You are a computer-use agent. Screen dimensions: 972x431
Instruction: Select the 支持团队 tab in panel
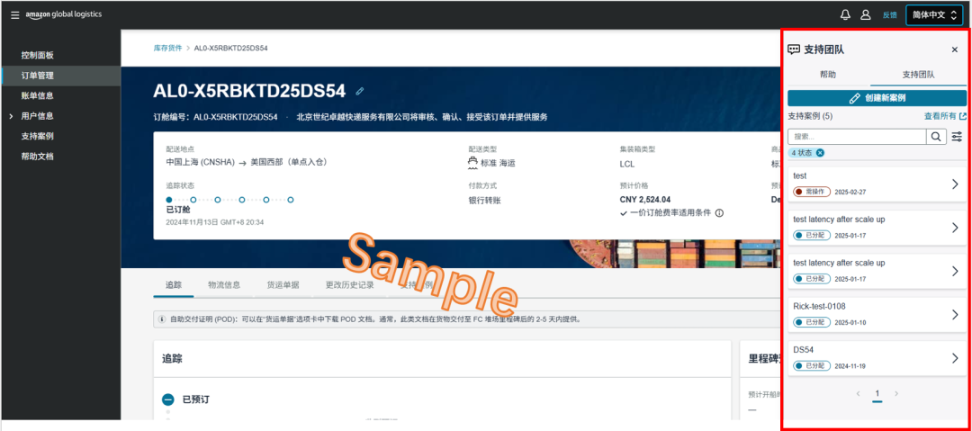[x=919, y=75]
